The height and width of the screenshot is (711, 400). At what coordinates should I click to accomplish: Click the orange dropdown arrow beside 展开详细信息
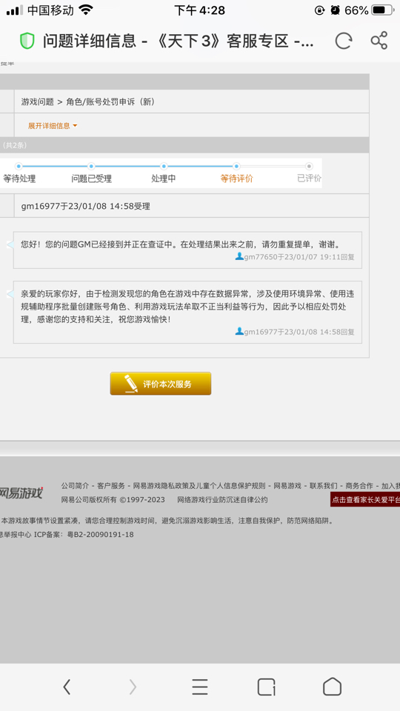click(75, 126)
